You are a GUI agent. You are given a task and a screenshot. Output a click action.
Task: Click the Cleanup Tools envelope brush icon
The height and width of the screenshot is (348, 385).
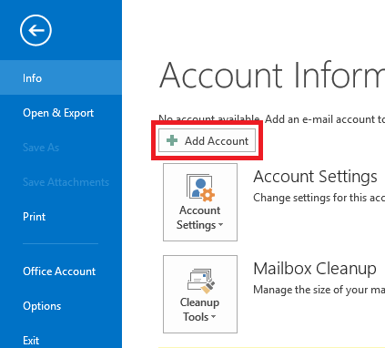pyautogui.click(x=201, y=281)
